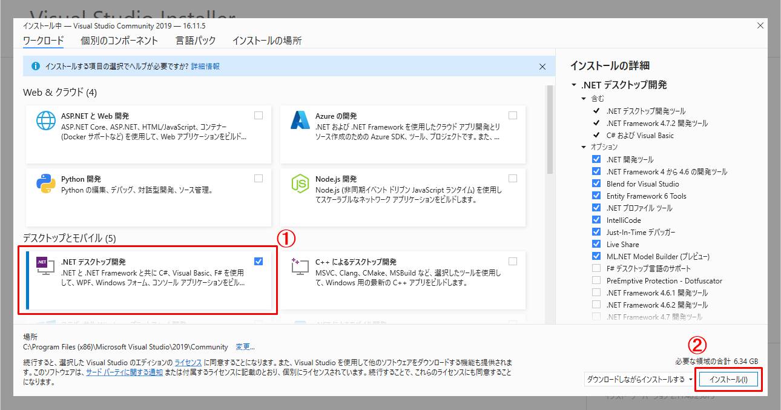
Task: Click the blue info icon in help banner
Action: click(36, 66)
